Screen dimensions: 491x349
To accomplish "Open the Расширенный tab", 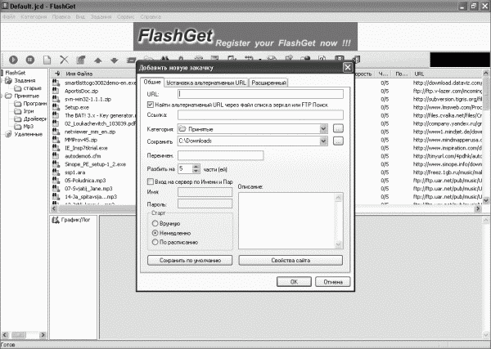I will coord(268,83).
